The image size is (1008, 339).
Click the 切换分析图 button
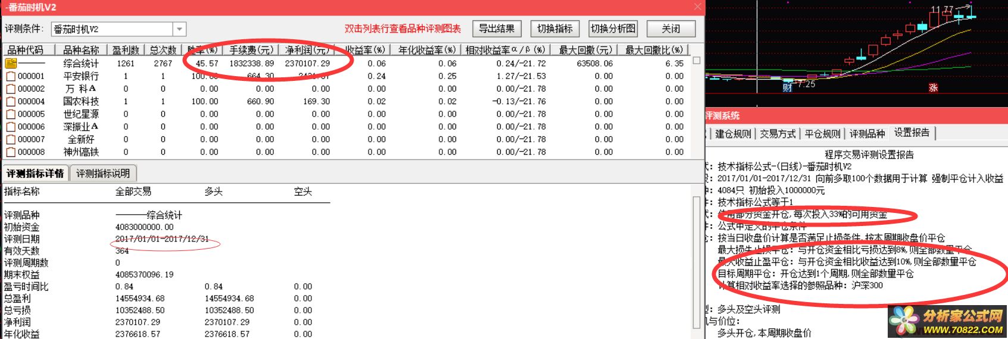(613, 29)
